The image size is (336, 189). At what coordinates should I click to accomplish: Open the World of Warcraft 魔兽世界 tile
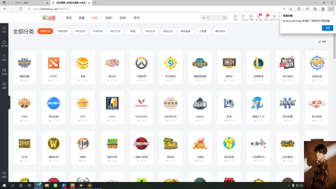[54, 148]
